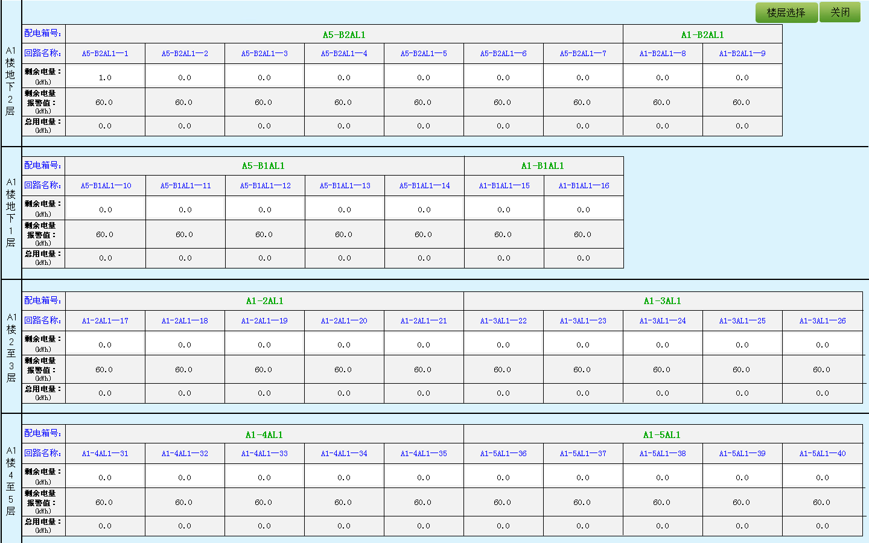Select circuit A1-3AL1—25
The width and height of the screenshot is (869, 543).
point(742,321)
